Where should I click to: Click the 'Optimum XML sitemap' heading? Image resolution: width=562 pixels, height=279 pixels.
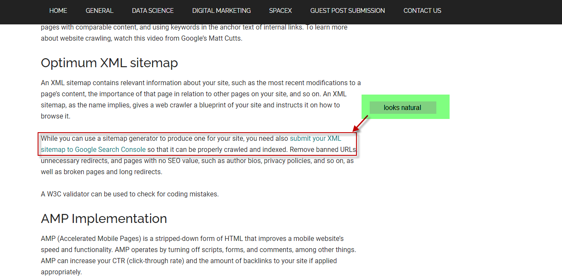click(109, 63)
